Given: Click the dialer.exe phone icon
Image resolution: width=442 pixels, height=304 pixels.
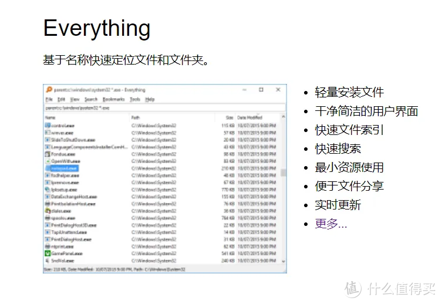Looking at the screenshot, I should (x=48, y=211).
